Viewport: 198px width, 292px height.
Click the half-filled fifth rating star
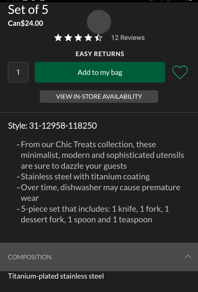point(98,37)
